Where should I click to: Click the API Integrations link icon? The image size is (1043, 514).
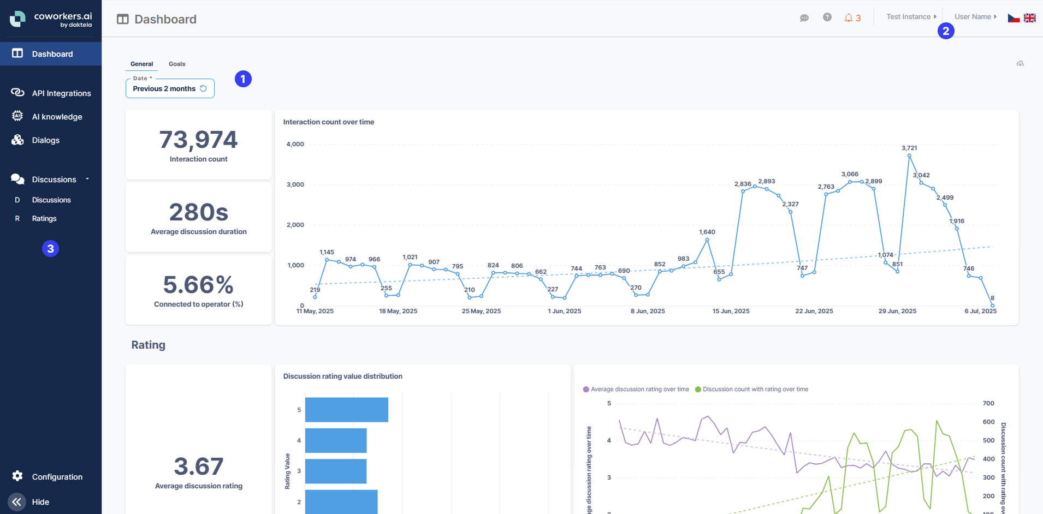[17, 93]
